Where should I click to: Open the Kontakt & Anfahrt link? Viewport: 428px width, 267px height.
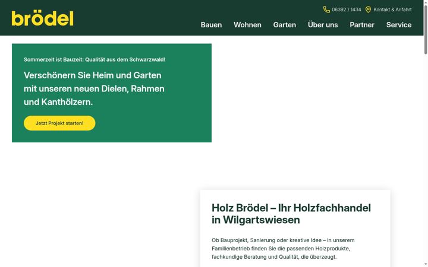click(392, 9)
